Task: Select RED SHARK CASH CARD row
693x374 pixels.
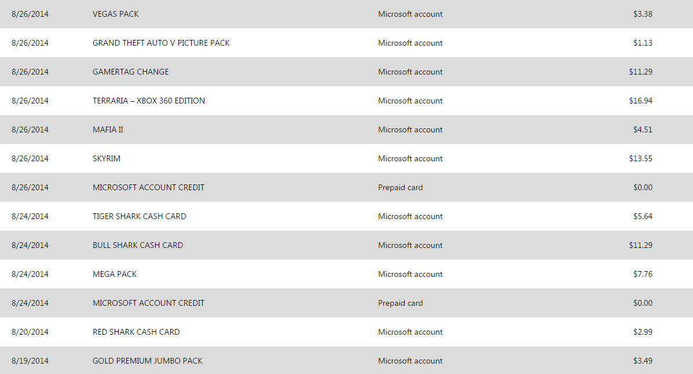Action: click(136, 332)
